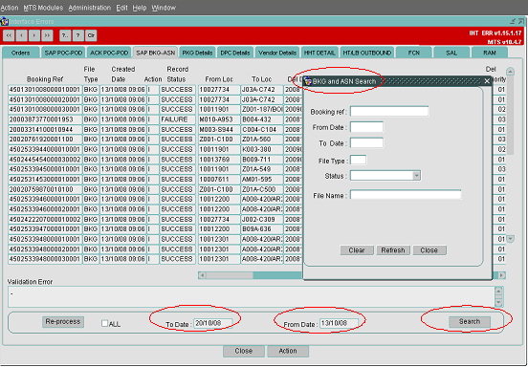Click the Search button
528x367 pixels.
point(470,321)
